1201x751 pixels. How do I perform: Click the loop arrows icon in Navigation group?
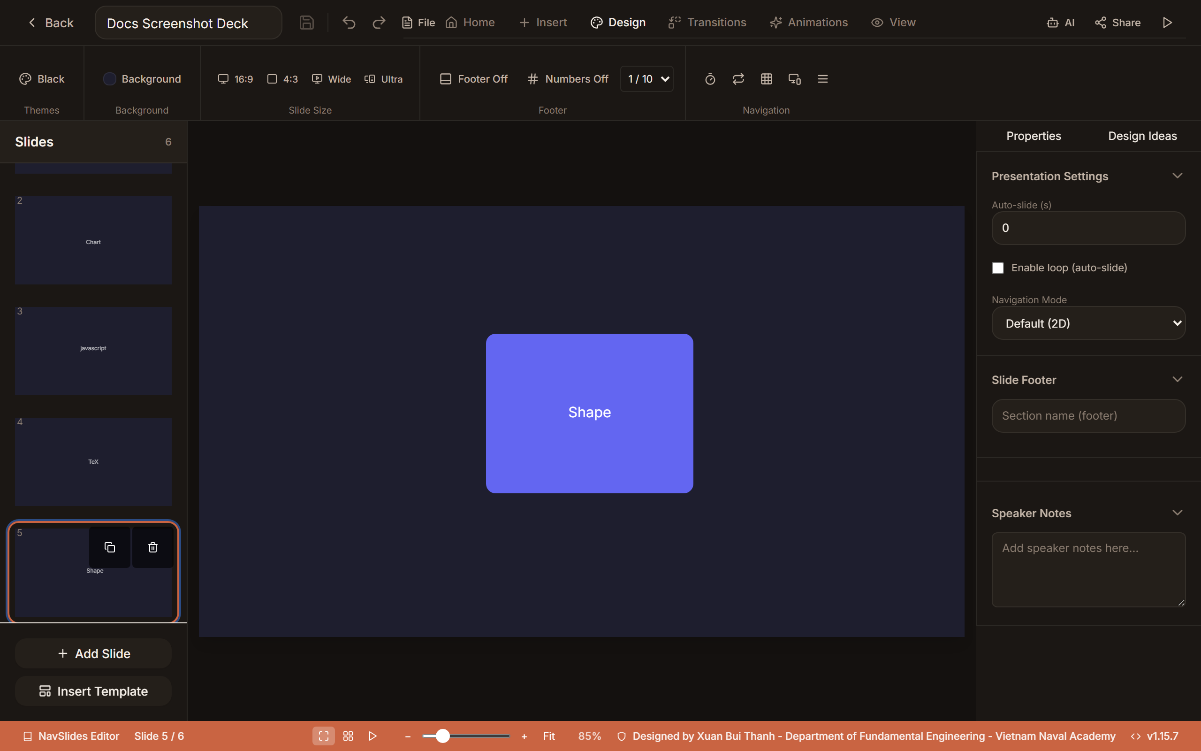[738, 79]
